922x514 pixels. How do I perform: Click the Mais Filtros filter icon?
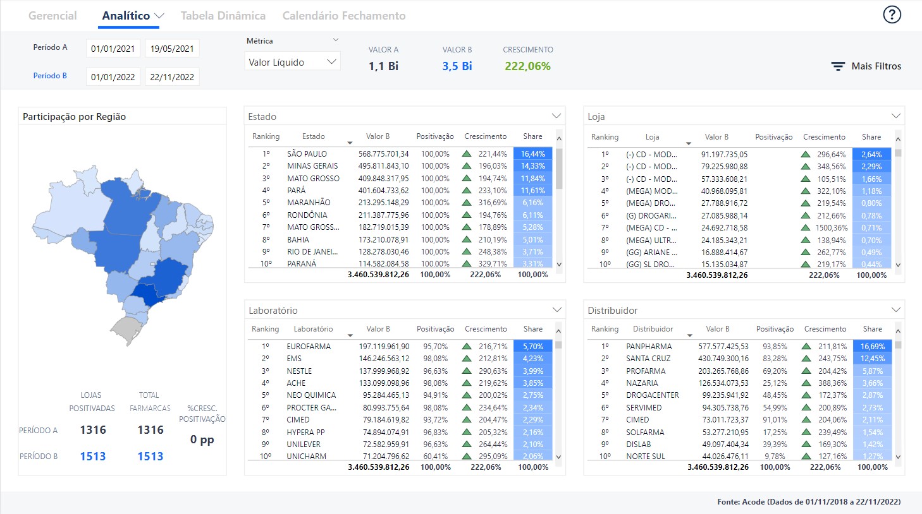pos(837,66)
